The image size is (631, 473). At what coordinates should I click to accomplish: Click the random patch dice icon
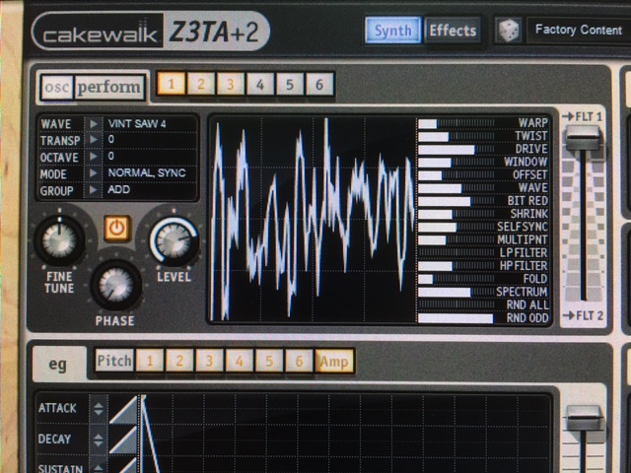(509, 30)
